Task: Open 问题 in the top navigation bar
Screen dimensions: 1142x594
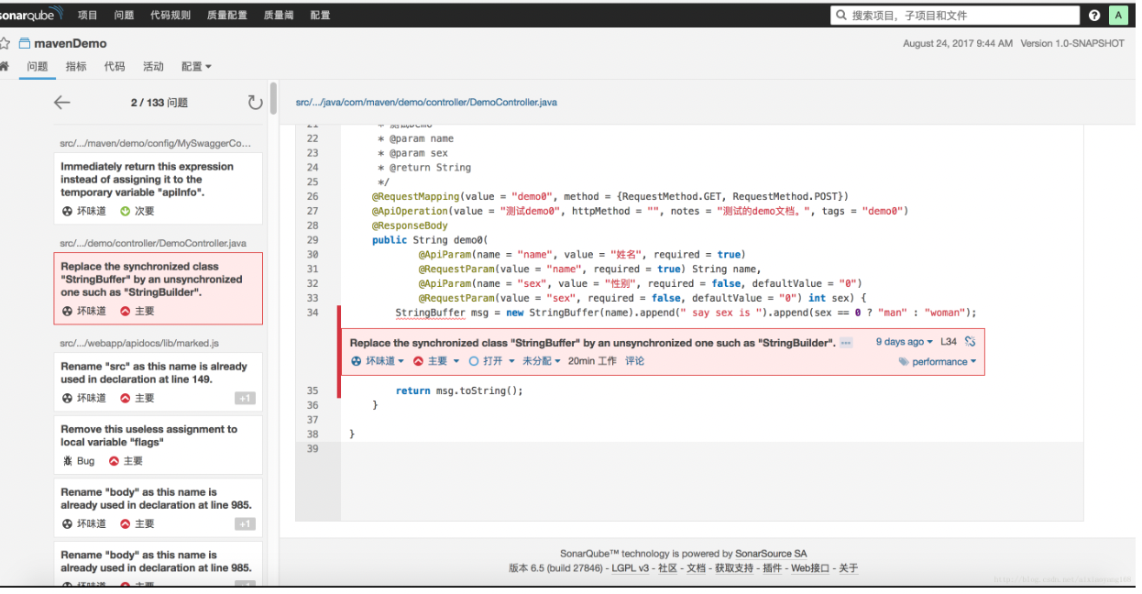Action: point(124,16)
